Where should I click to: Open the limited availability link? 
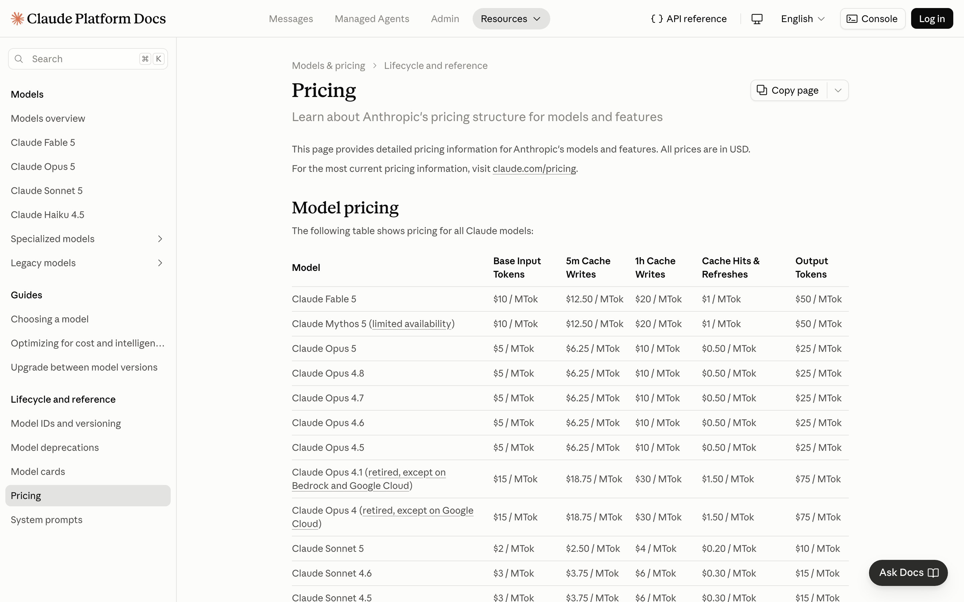411,324
